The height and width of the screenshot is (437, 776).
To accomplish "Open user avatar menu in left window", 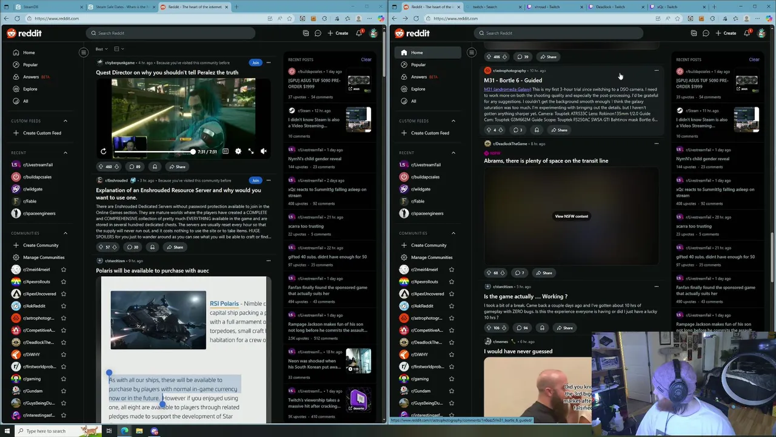I will coord(373,33).
